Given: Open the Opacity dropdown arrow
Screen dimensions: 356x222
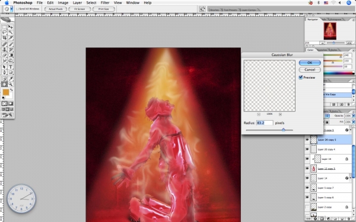Looking at the screenshot, I should [x=353, y=116].
